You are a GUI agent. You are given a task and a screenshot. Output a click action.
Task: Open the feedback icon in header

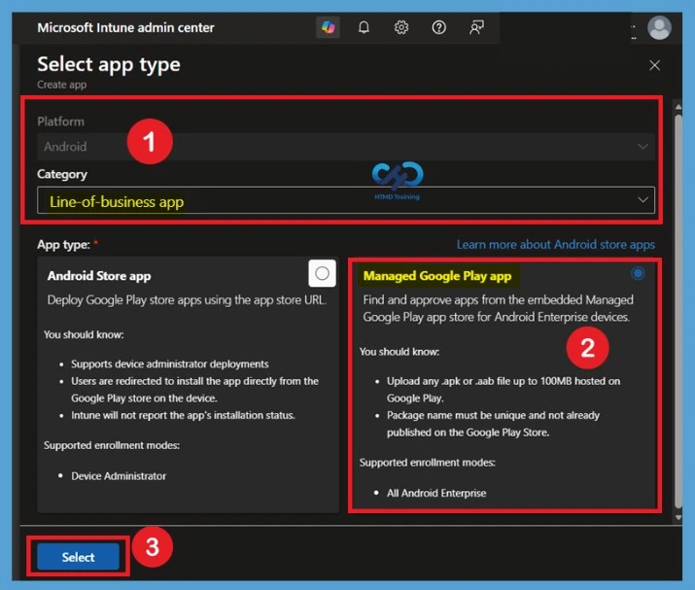pos(476,27)
